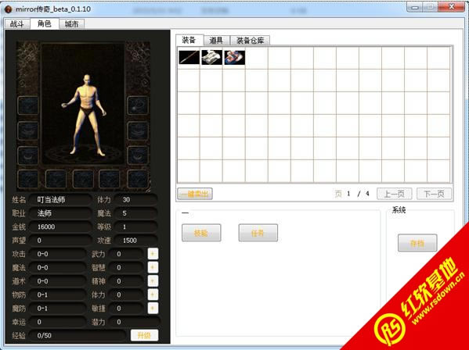
Task: Click the 技能 button
Action: tap(201, 233)
